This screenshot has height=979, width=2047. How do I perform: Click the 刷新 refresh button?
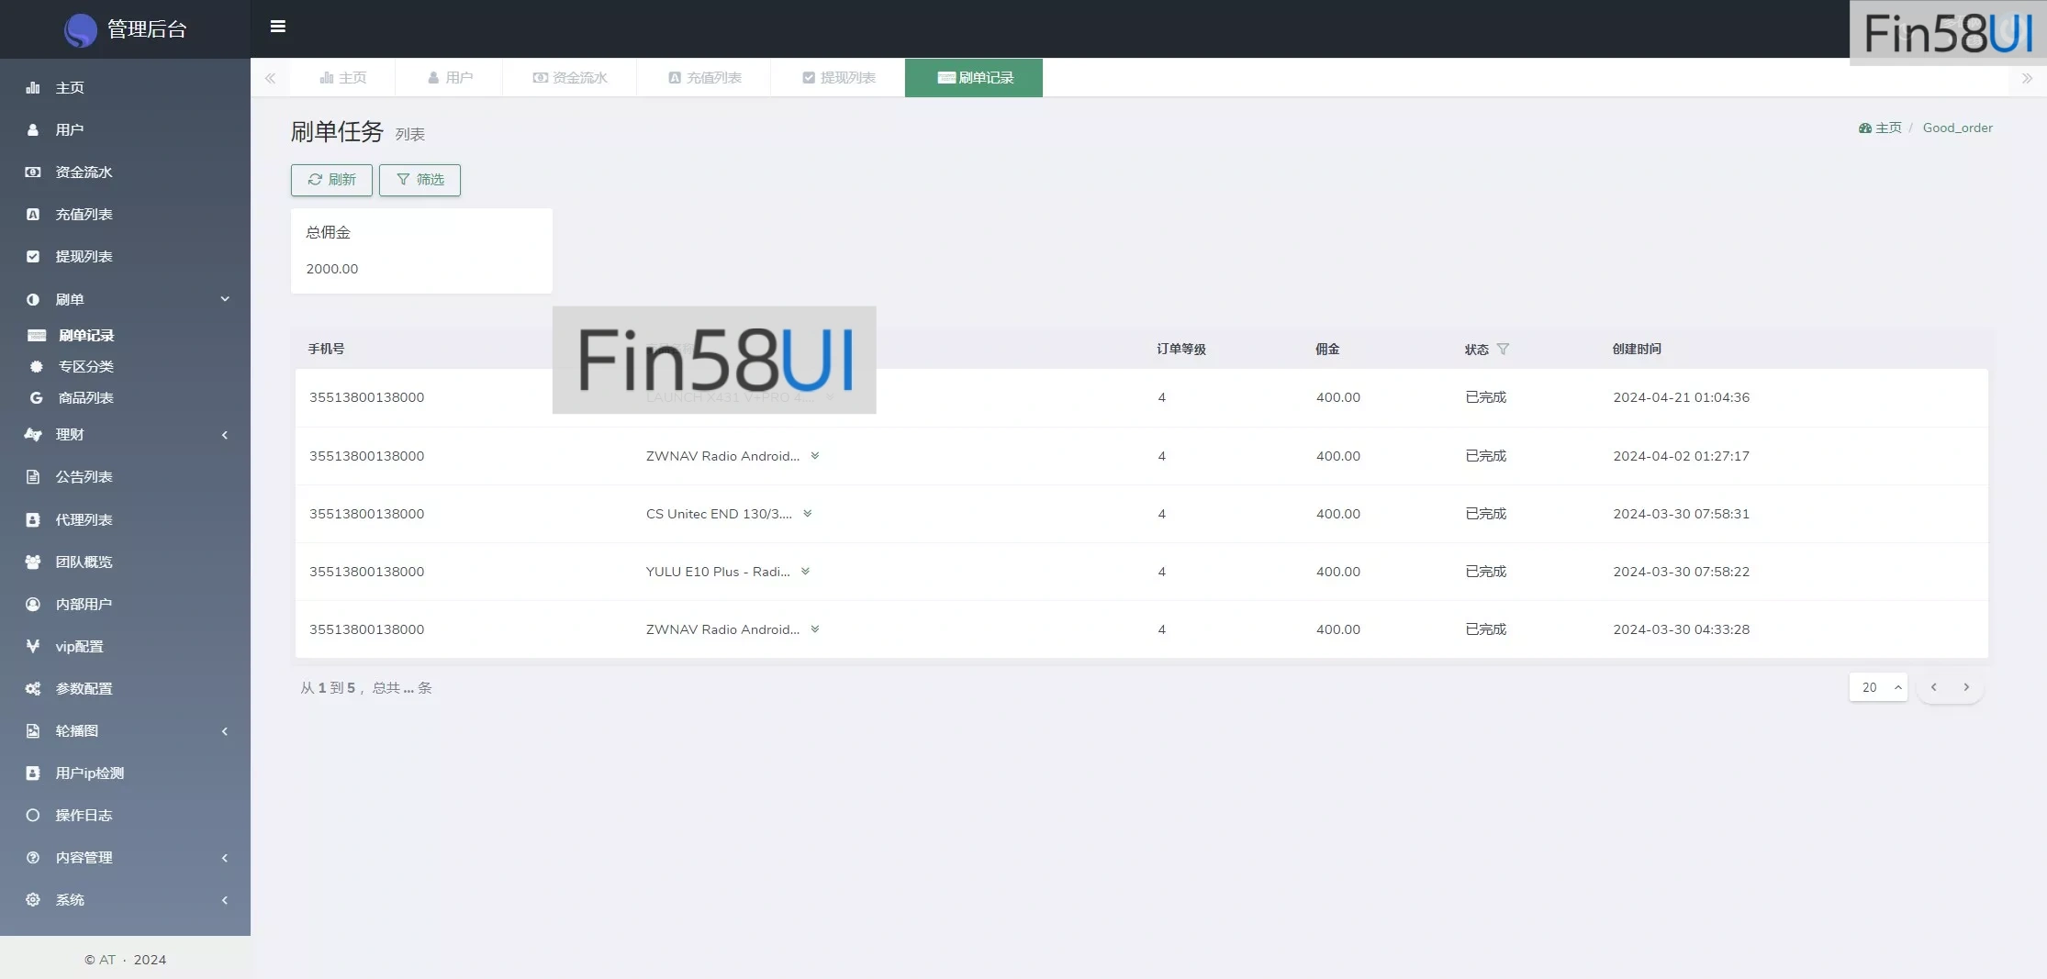pos(331,180)
